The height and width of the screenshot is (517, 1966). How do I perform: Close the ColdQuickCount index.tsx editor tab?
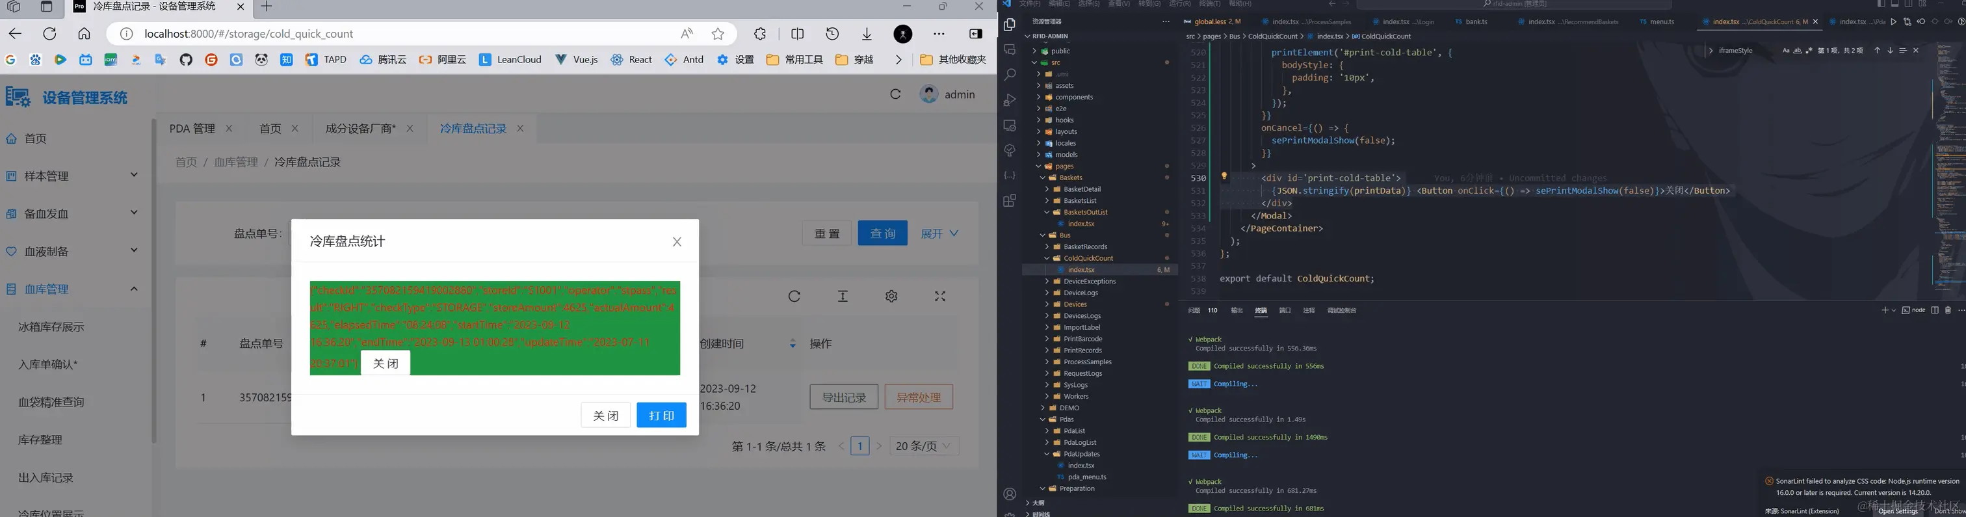click(1815, 21)
